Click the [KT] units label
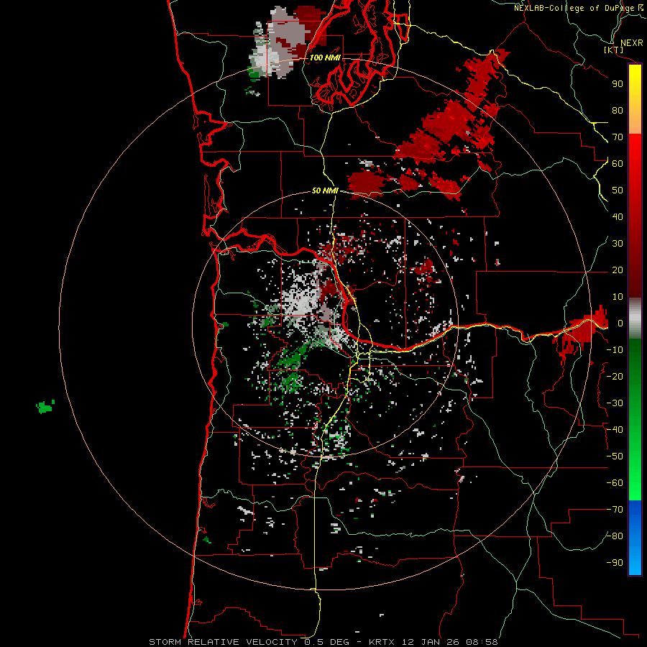This screenshot has width=647, height=647. pos(614,50)
